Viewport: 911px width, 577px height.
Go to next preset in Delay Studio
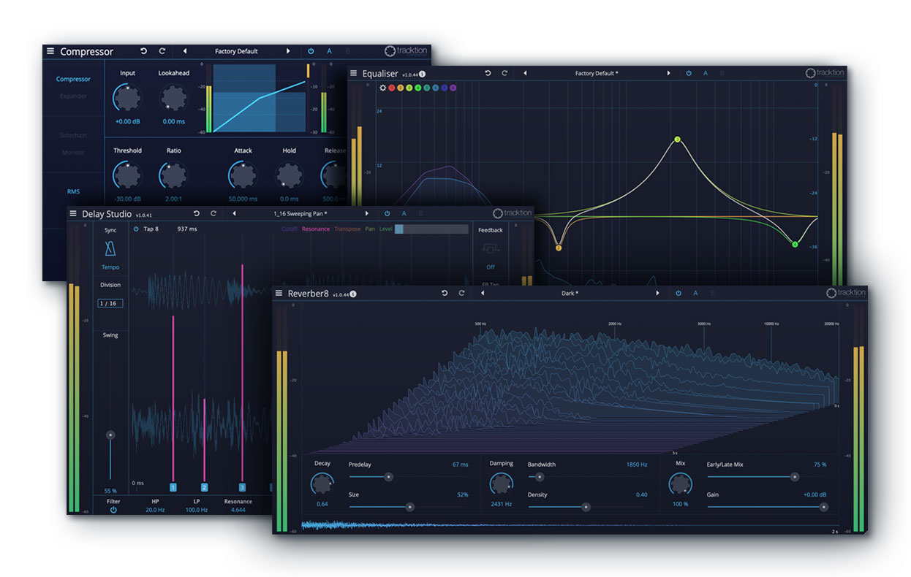367,213
